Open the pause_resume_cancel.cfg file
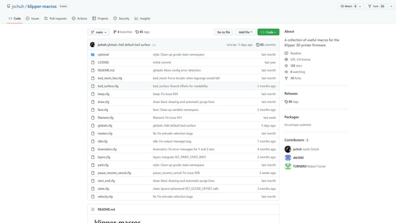 coord(114,173)
